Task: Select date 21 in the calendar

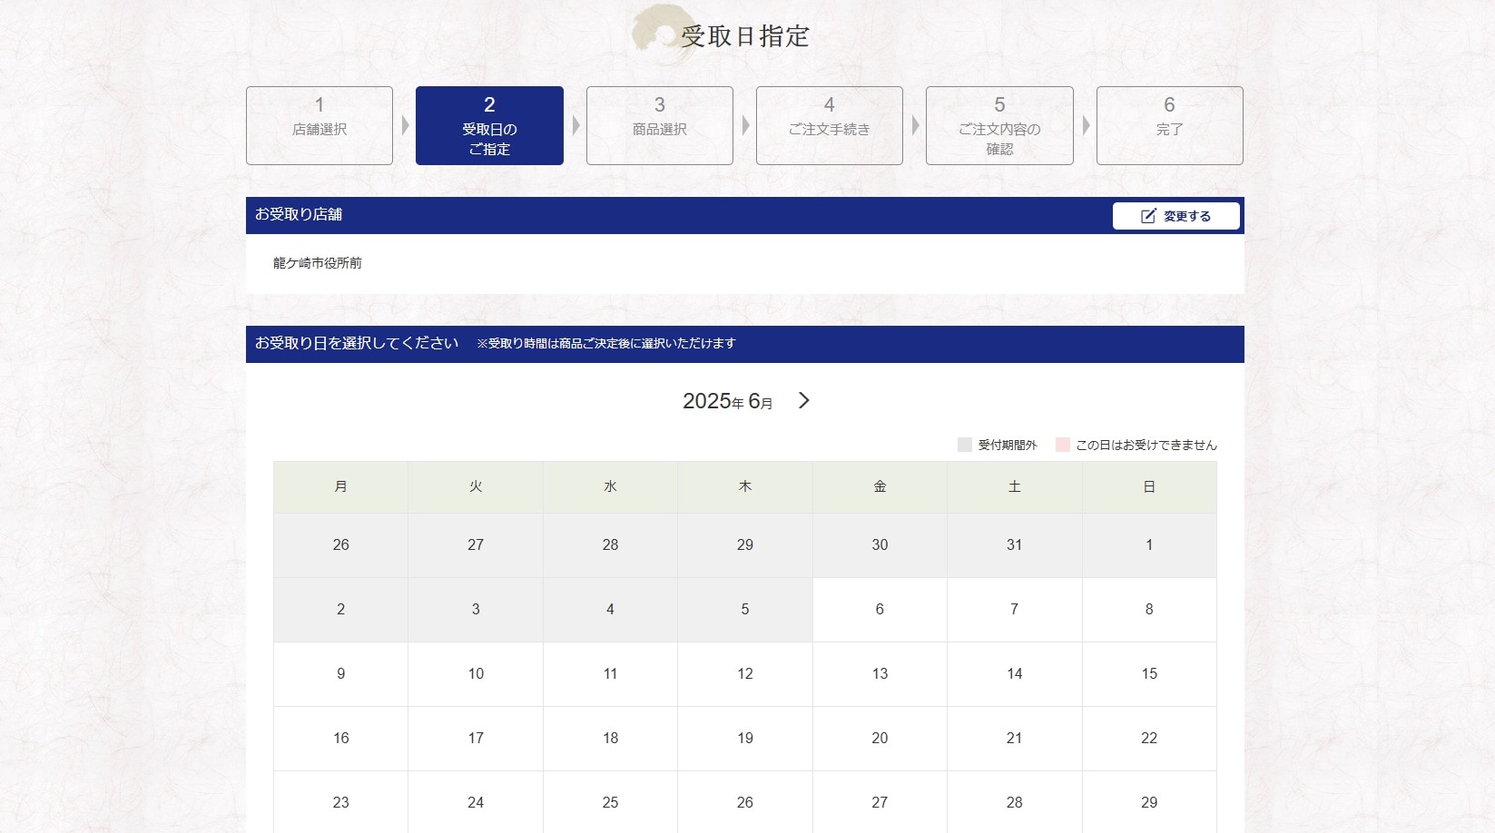Action: (1015, 739)
